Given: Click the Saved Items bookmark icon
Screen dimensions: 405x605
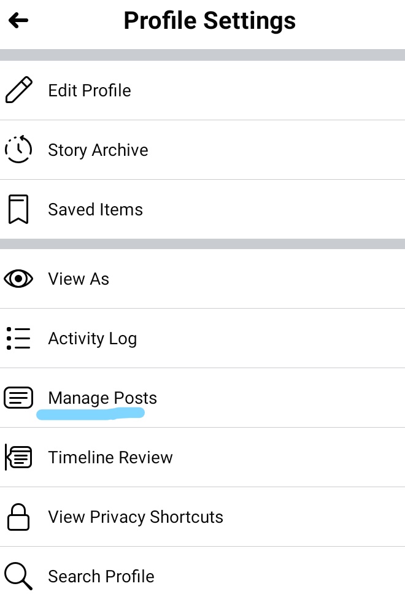Looking at the screenshot, I should coord(18,209).
